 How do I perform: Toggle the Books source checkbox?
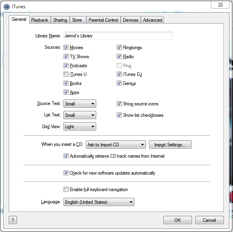(66, 83)
